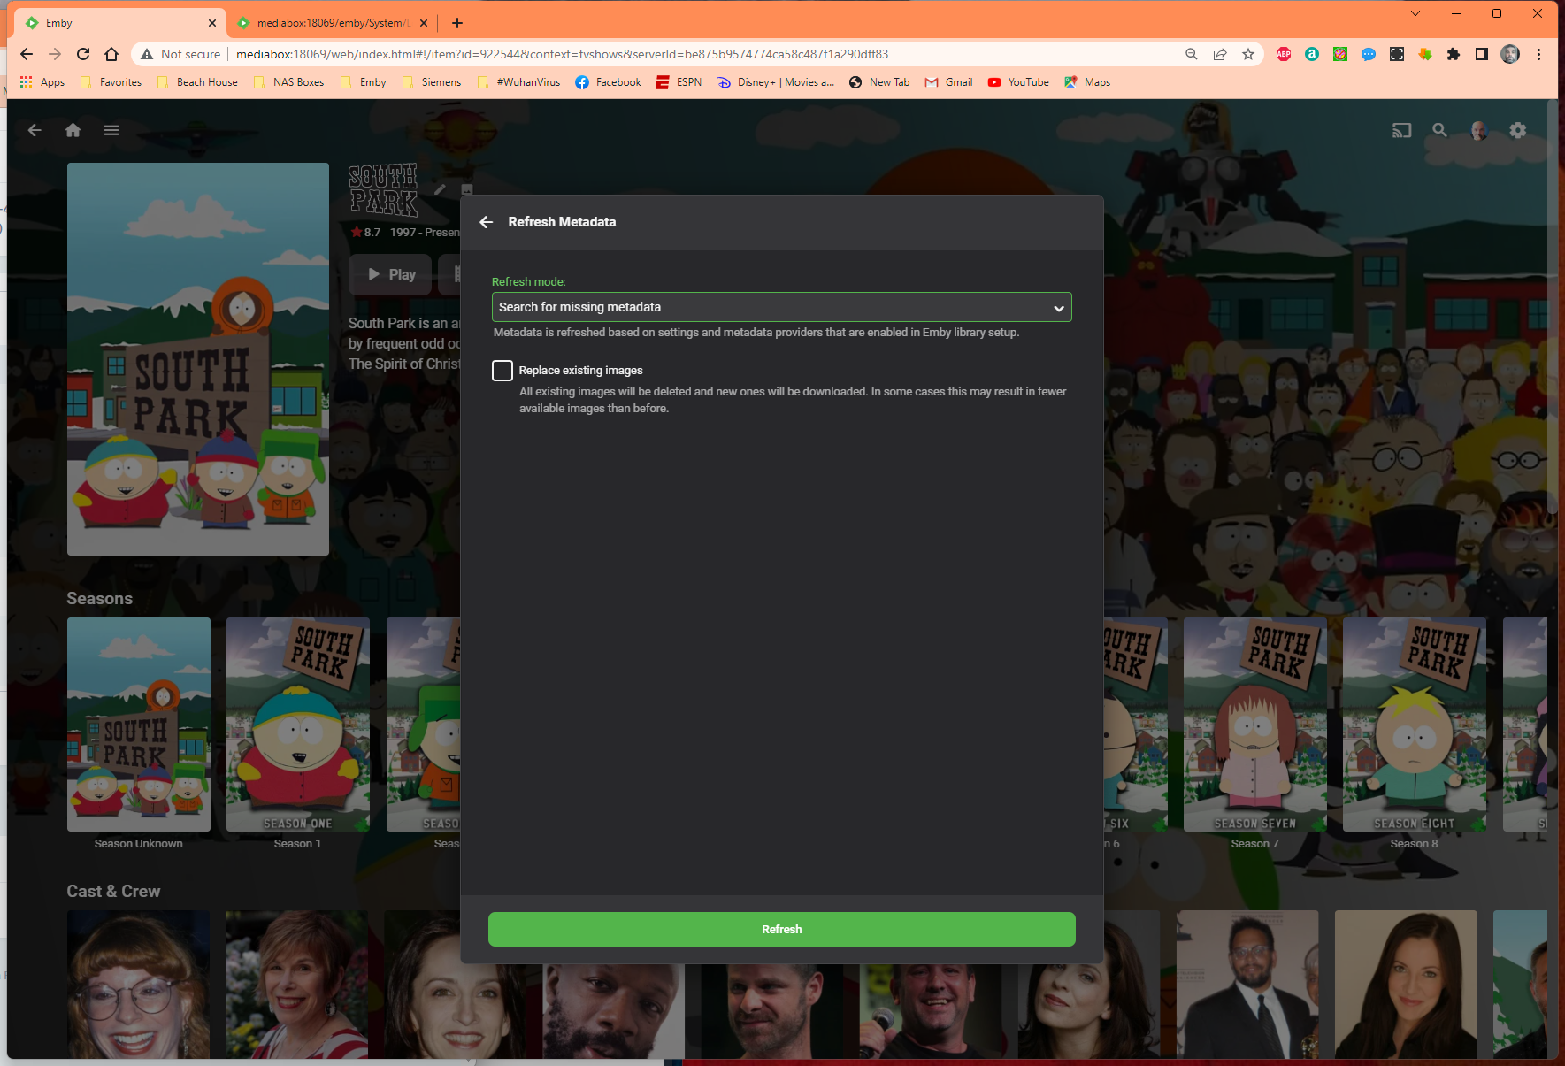Screen dimensions: 1565x1066
Task: Open the Extensions puzzle piece menu
Action: [x=1454, y=54]
